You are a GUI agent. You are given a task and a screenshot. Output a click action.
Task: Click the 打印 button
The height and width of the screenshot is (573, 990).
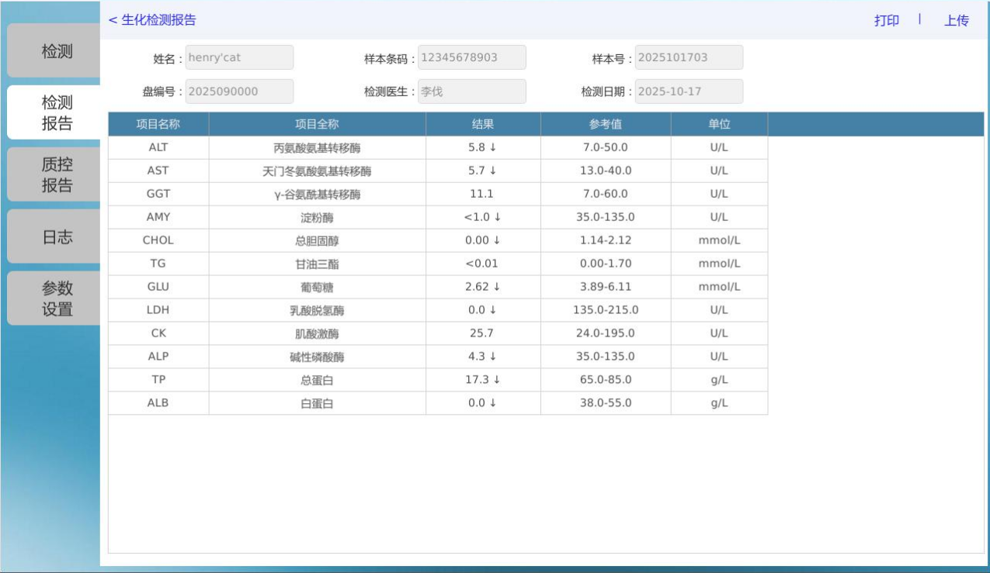[x=886, y=21]
